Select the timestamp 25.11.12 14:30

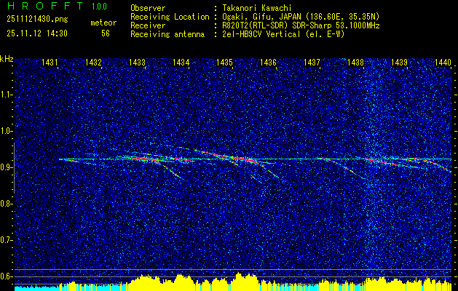pyautogui.click(x=37, y=33)
